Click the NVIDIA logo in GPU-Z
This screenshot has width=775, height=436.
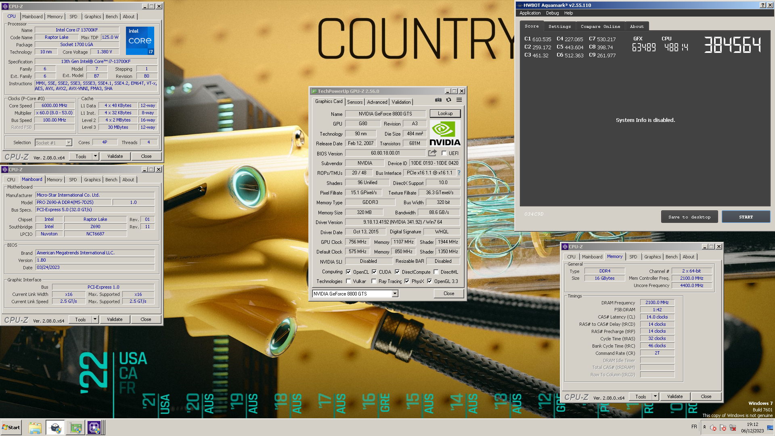click(x=445, y=133)
